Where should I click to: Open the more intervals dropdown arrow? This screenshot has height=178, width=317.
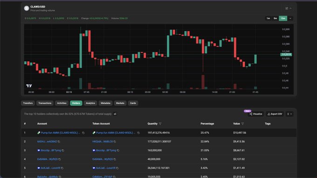[x=290, y=18]
